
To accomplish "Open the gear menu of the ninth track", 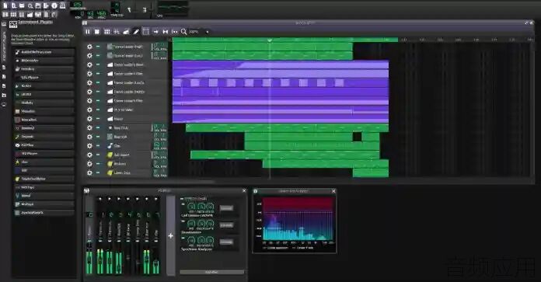I will point(89,119).
